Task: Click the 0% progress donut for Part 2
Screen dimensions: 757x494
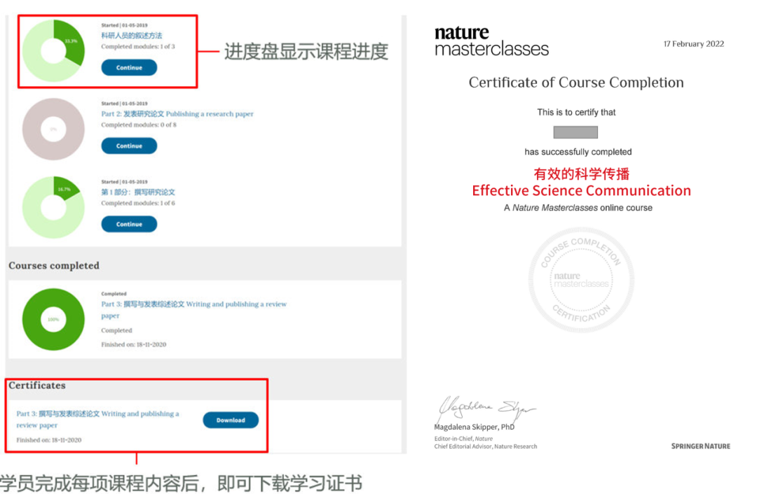Action: click(x=53, y=129)
